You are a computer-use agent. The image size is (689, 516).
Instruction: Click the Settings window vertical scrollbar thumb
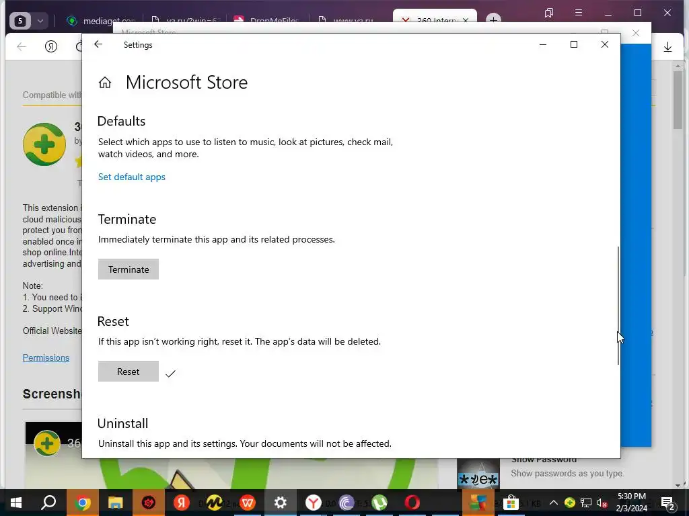618,305
